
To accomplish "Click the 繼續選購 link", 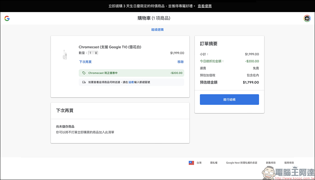I will coord(157,30).
